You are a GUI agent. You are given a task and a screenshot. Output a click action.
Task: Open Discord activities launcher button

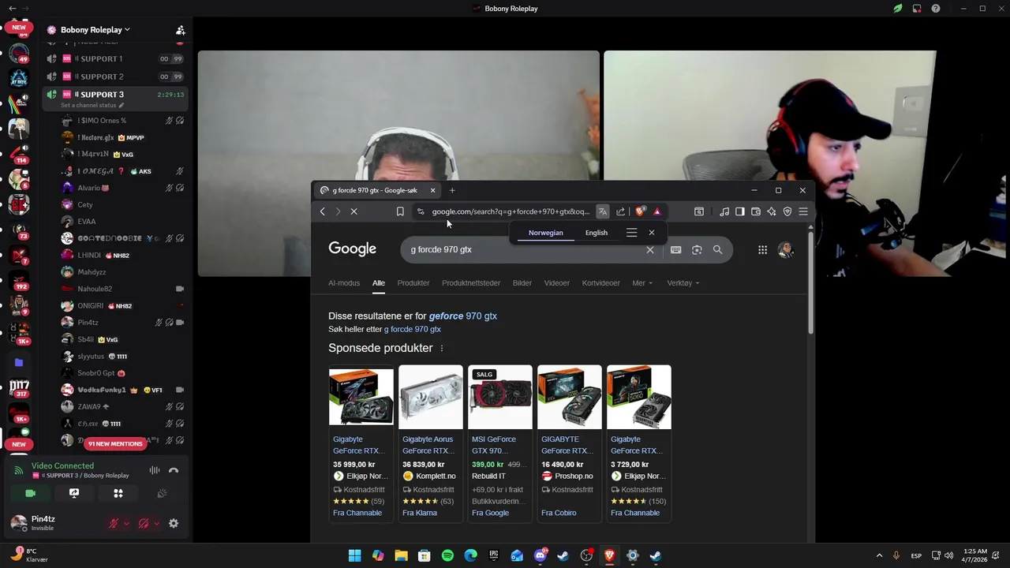(x=118, y=493)
